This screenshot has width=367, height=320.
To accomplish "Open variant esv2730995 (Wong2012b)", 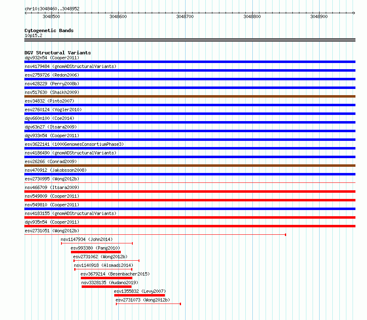I will 52,179.
